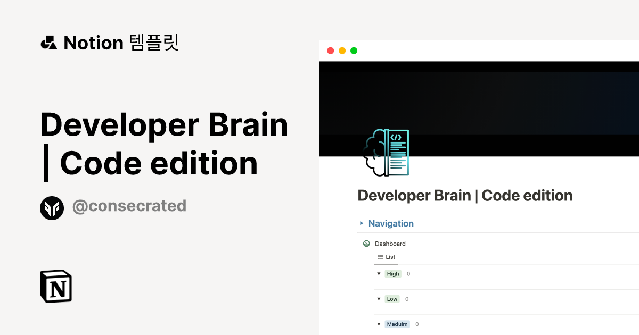Open the Dashboard page link
The image size is (639, 335).
click(x=390, y=244)
